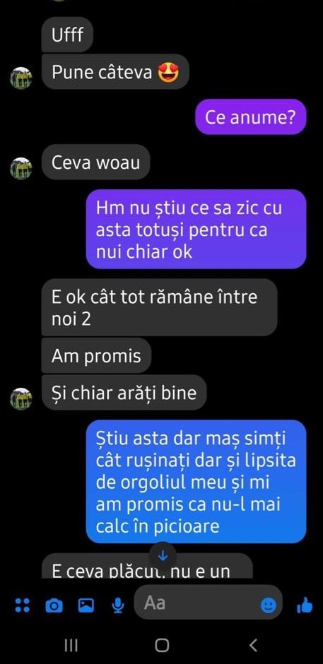323x664 pixels.
Task: Tap the microphone voice message icon
Action: 118,606
